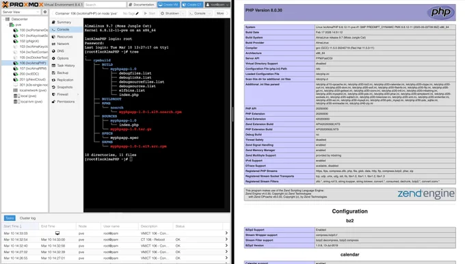Click the Description column header
465x264 pixels.
(x=156, y=226)
